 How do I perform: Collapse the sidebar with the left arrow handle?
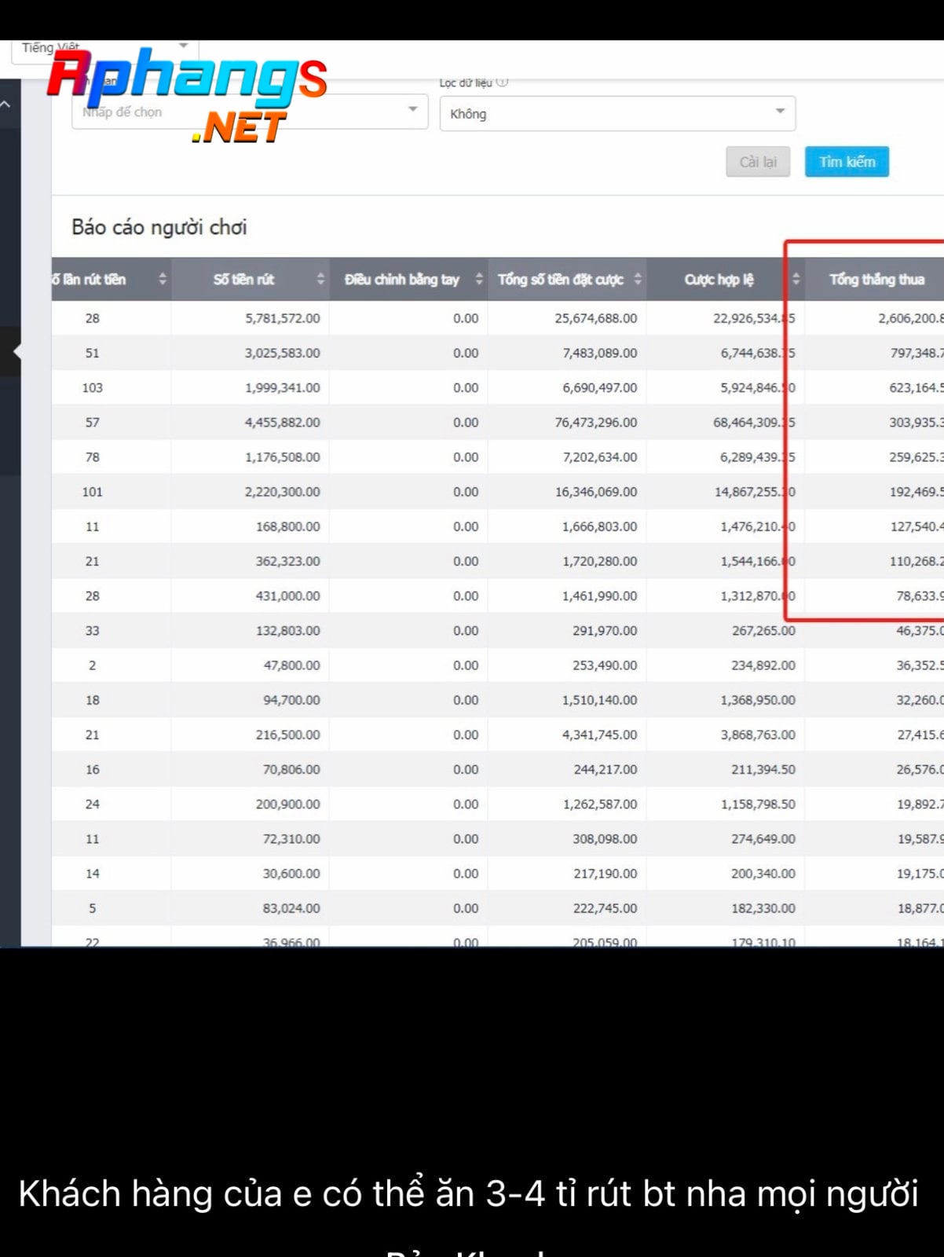pyautogui.click(x=16, y=351)
